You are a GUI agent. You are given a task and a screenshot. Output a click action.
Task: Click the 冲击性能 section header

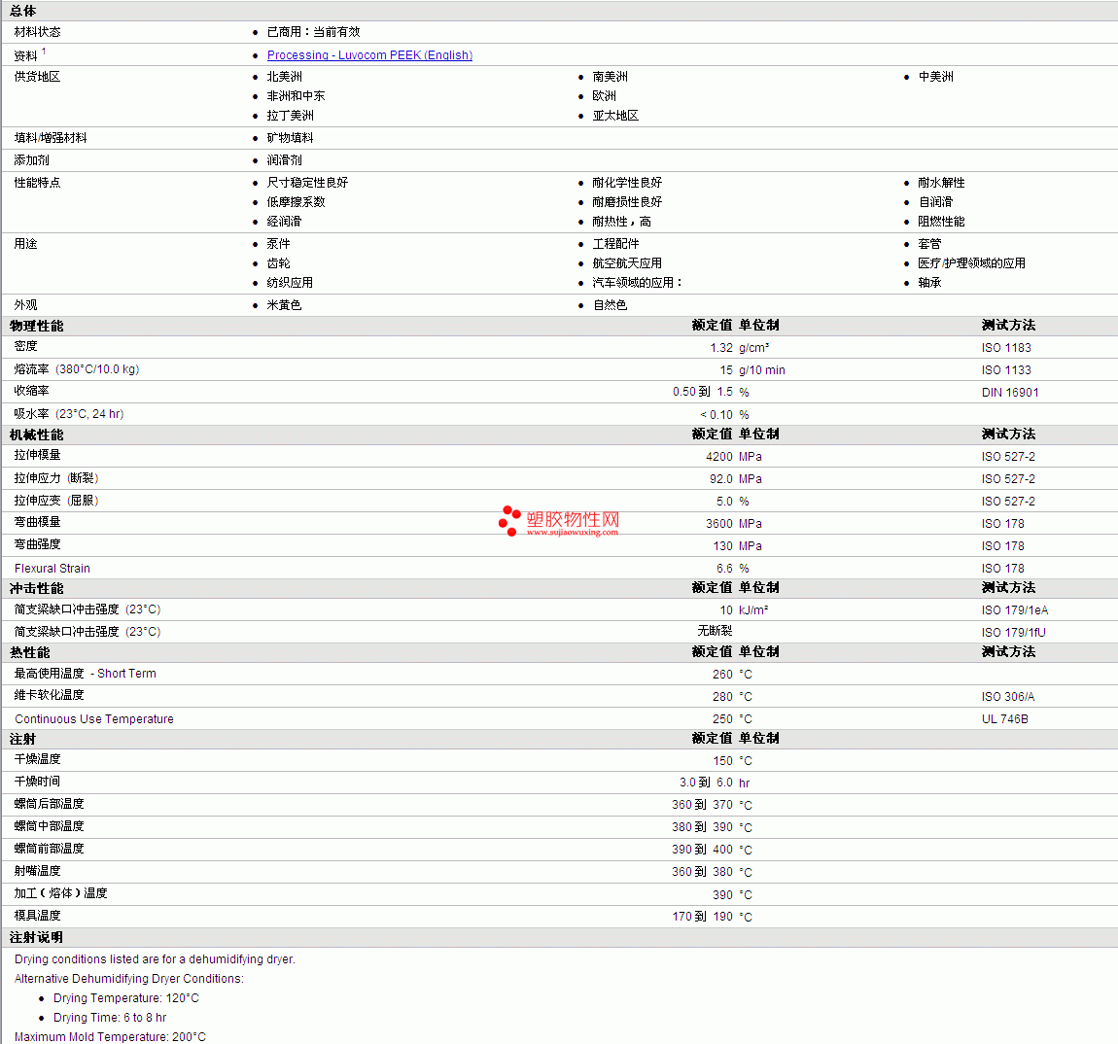point(36,588)
